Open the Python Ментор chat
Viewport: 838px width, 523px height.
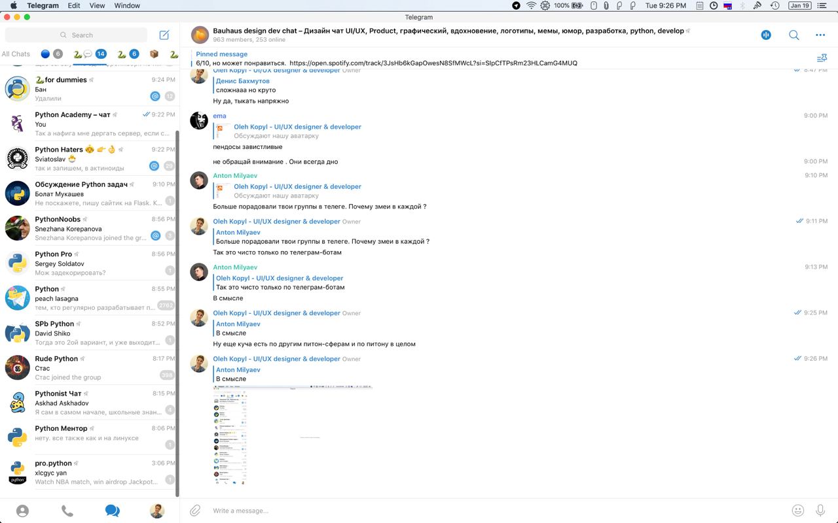click(90, 437)
